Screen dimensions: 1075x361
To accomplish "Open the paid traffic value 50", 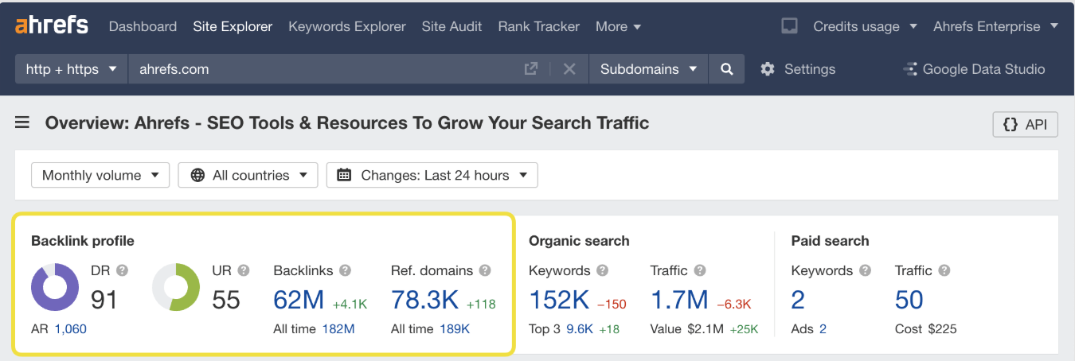I will tap(909, 300).
